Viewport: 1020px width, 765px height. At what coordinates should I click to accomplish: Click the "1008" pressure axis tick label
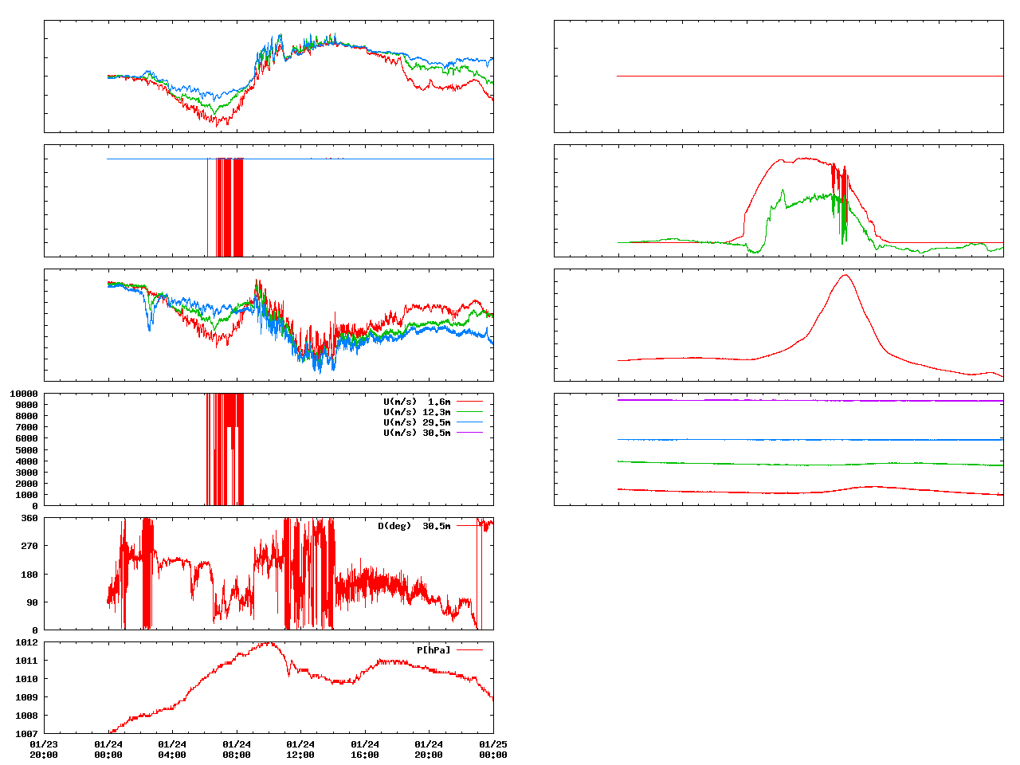(x=26, y=716)
